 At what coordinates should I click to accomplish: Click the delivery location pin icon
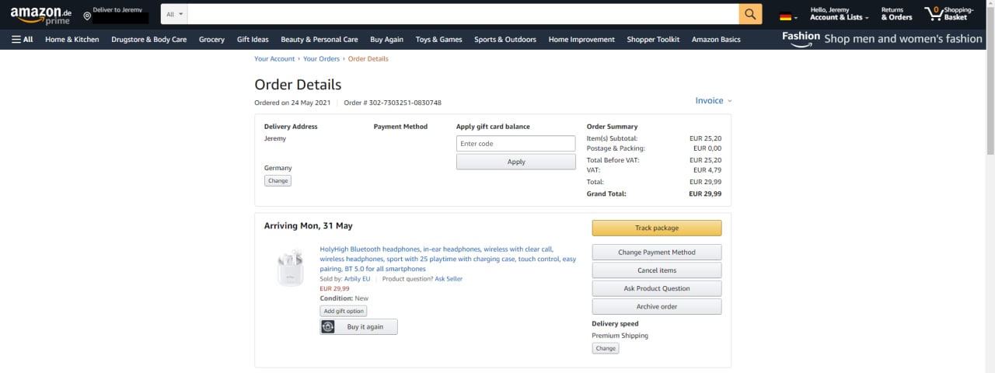(87, 16)
